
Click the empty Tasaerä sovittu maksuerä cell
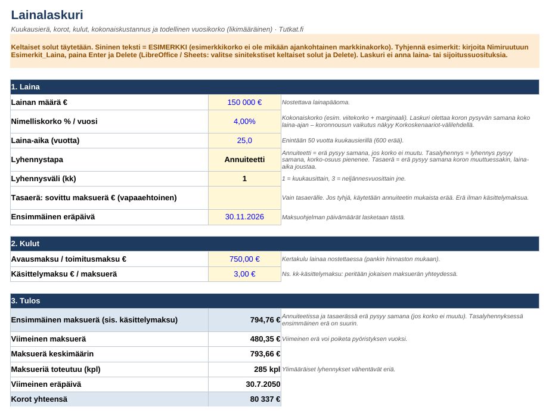pos(244,198)
